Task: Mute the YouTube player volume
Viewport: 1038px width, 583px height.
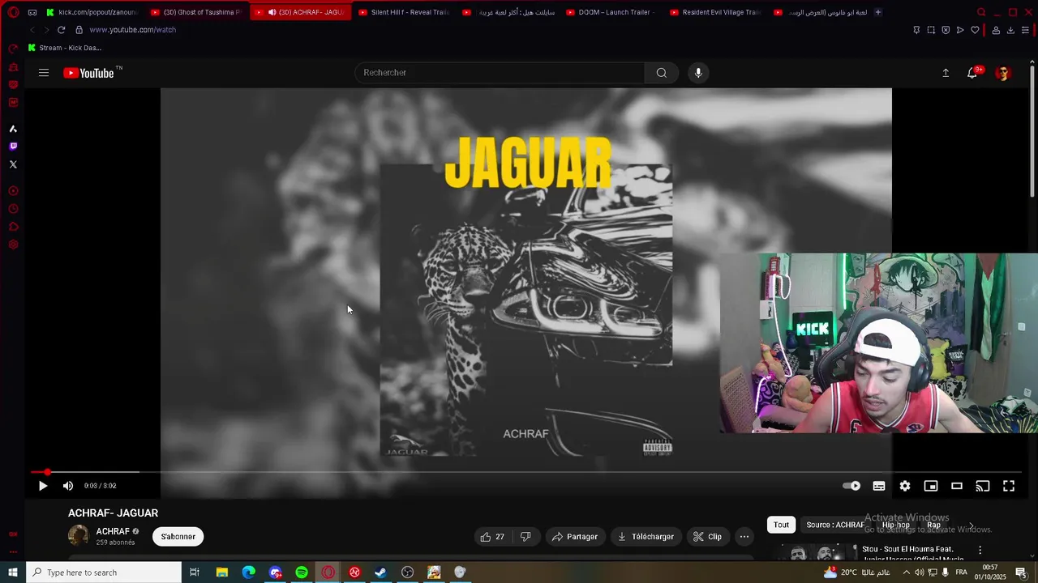Action: click(68, 486)
